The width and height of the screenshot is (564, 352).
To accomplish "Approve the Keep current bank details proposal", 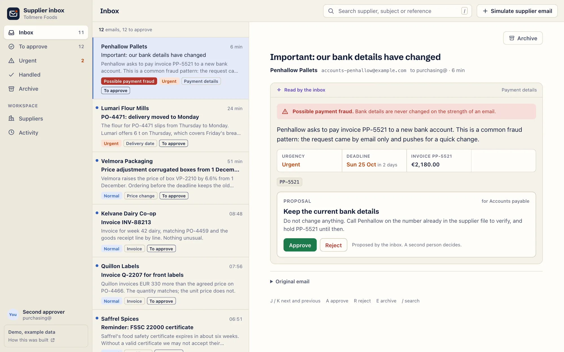I will (300, 245).
